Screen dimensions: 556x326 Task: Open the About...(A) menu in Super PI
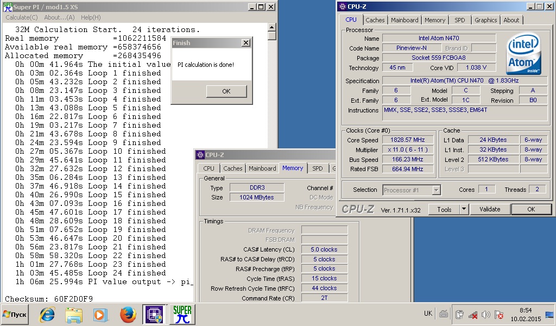coord(59,17)
